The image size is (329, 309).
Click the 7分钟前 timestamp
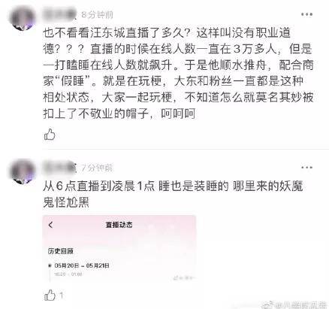97,168
